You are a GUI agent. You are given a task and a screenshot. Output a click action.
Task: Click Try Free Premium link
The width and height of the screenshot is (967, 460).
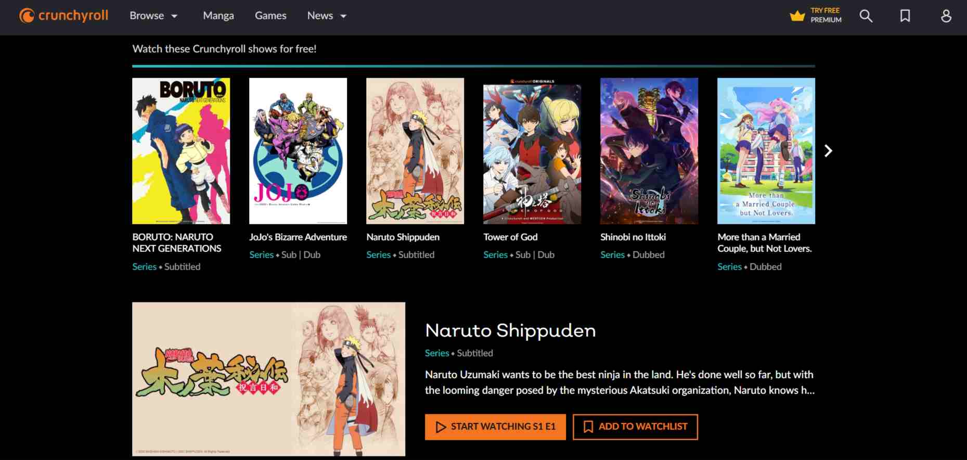coord(826,15)
